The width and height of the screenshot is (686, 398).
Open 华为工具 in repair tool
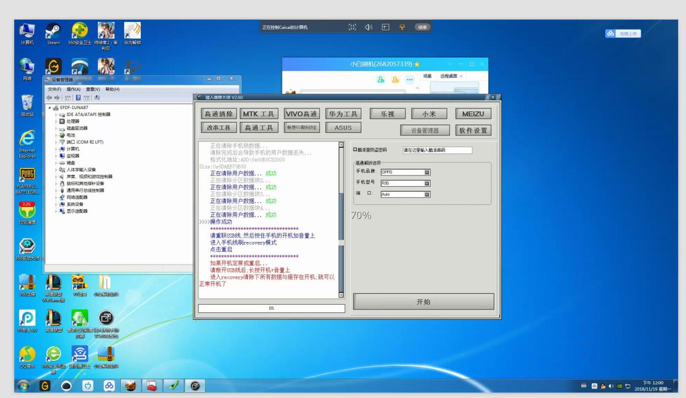point(343,114)
